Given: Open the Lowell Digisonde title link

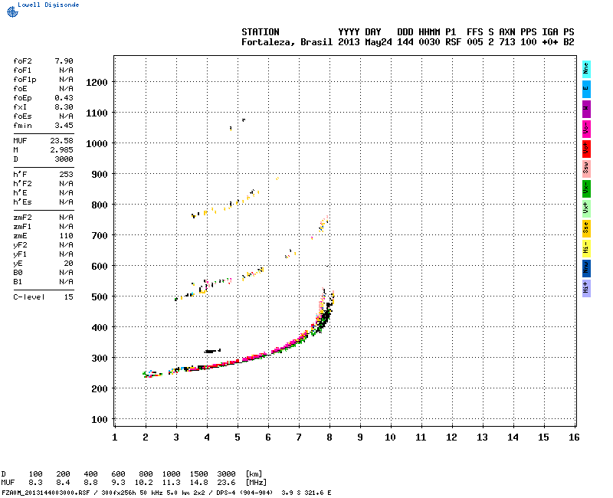Looking at the screenshot, I should (48, 5).
